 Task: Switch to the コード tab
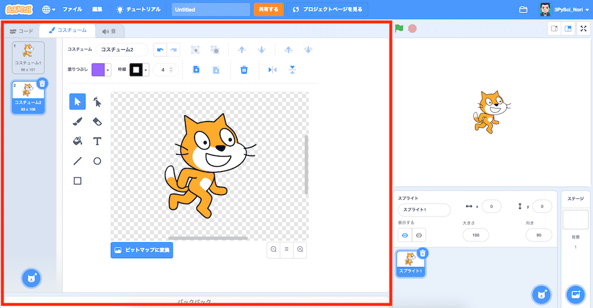(21, 31)
